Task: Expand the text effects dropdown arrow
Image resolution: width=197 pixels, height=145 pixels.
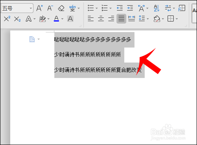Action: (x=34, y=19)
